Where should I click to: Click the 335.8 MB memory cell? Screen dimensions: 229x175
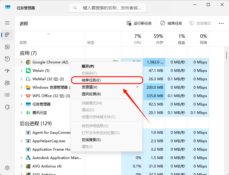coord(154,96)
